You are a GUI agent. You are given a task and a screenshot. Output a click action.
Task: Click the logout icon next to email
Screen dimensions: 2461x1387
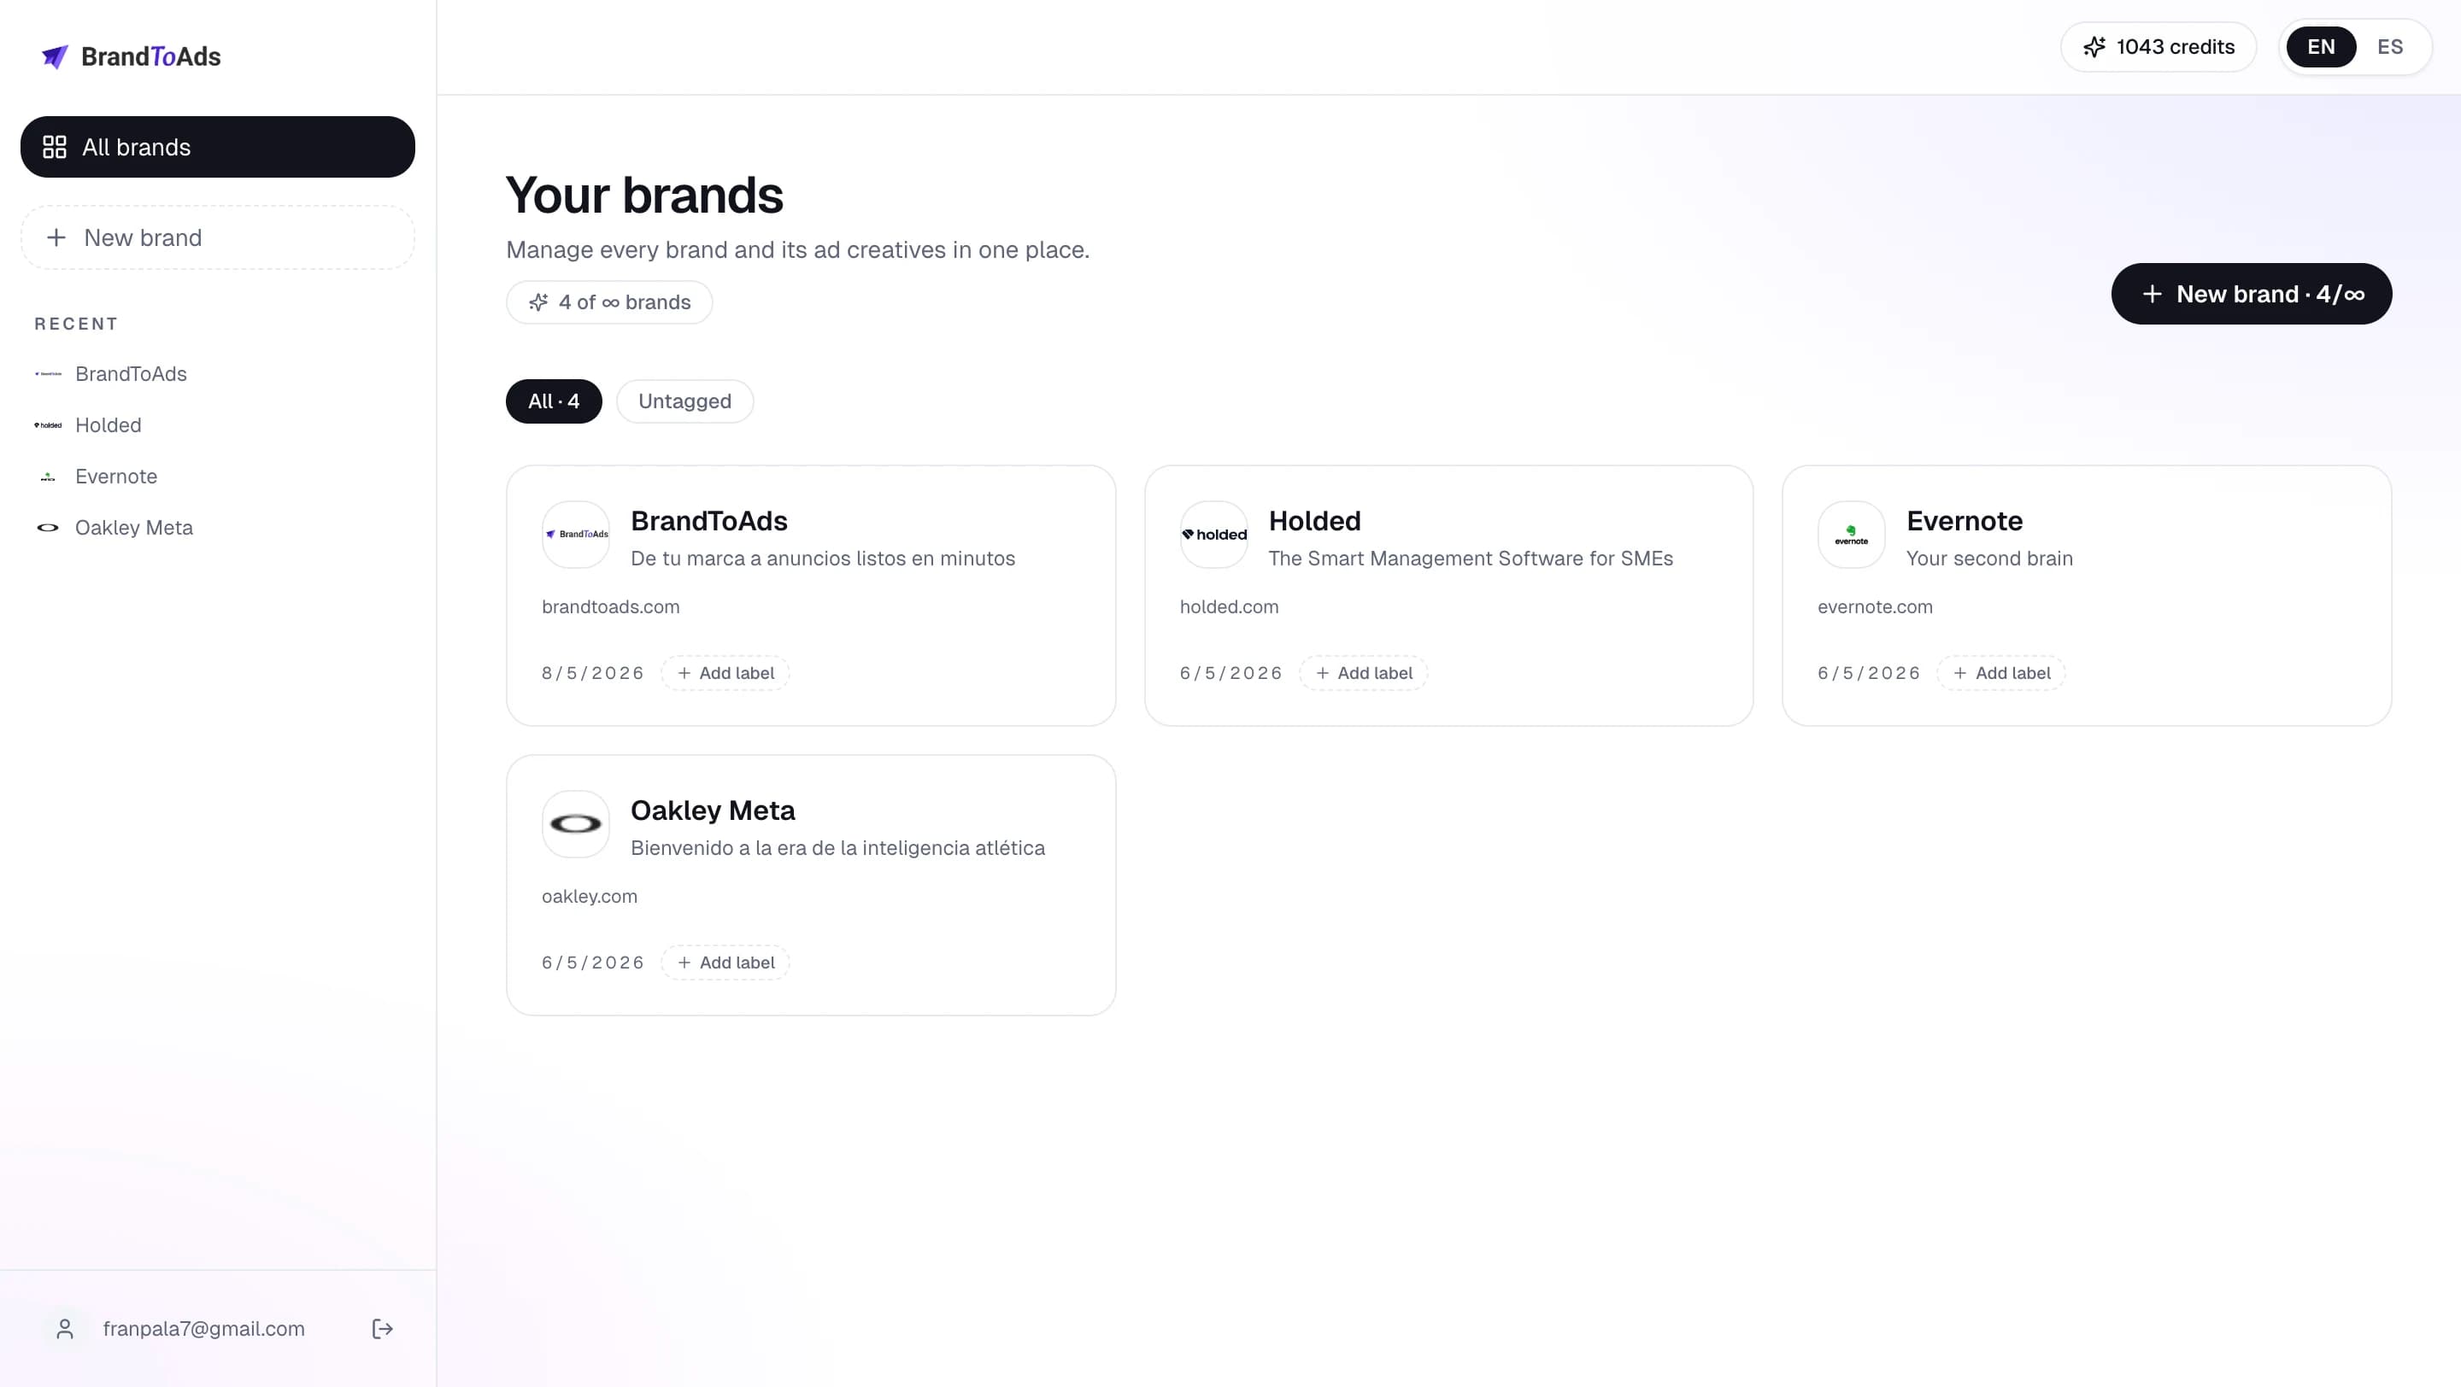(x=382, y=1329)
